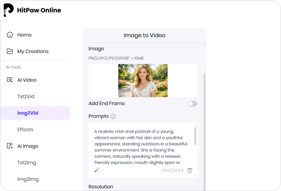Click the Home icon in sidebar
This screenshot has width=281, height=191.
coord(10,35)
